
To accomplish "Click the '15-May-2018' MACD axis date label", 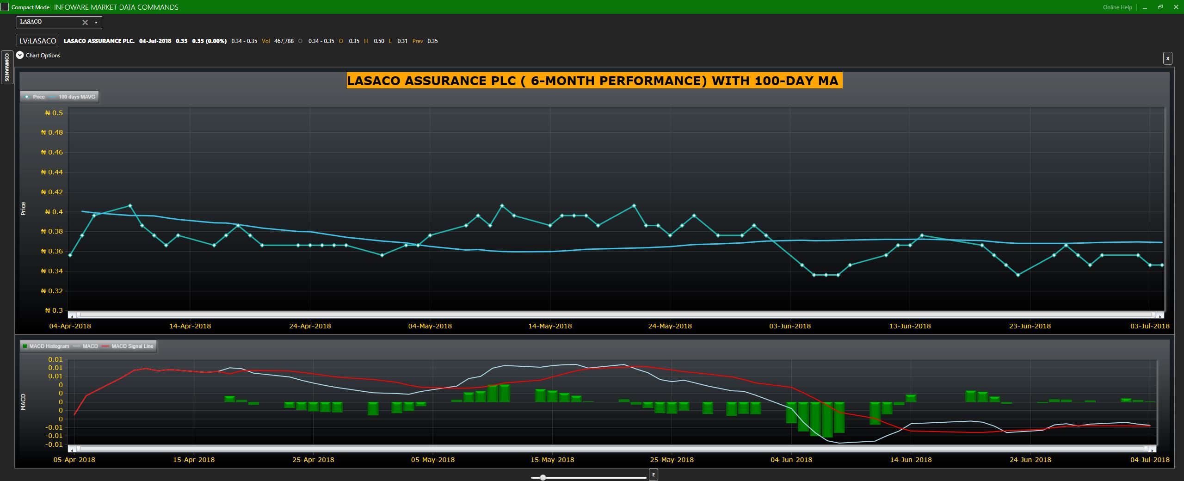I will 552,460.
